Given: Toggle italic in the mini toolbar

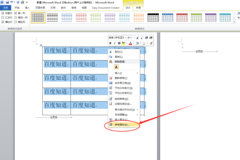Looking at the screenshot, I should [114, 43].
